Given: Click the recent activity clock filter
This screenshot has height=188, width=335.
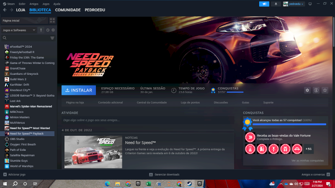Looking at the screenshot, I should 48,30.
